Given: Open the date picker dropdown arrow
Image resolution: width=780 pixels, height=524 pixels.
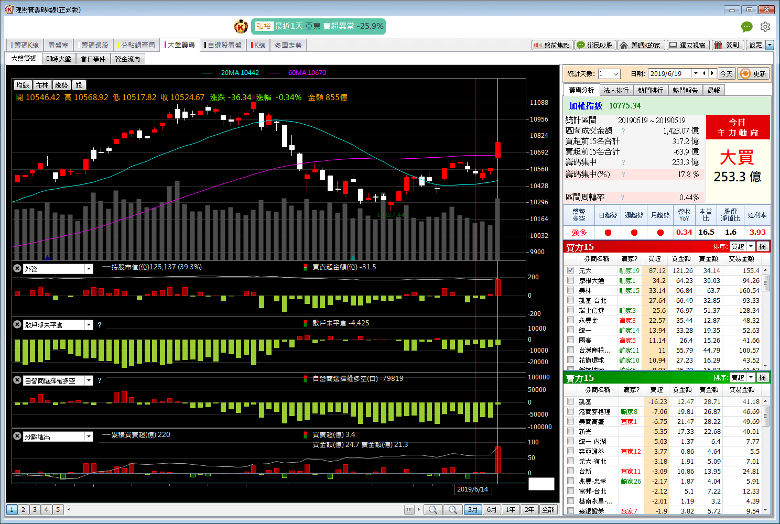Looking at the screenshot, I should click(x=696, y=73).
